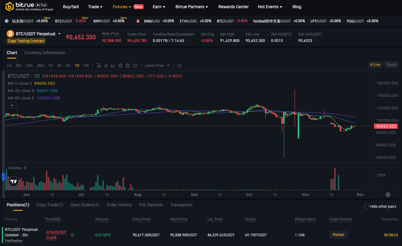Open the chart axis settings icon
Viewport: 402px width, 246px height.
click(x=388, y=195)
